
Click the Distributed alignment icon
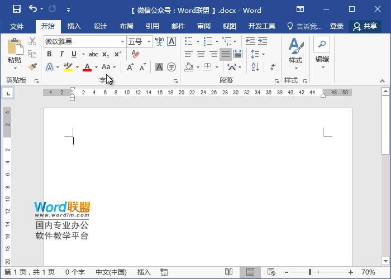(x=237, y=54)
